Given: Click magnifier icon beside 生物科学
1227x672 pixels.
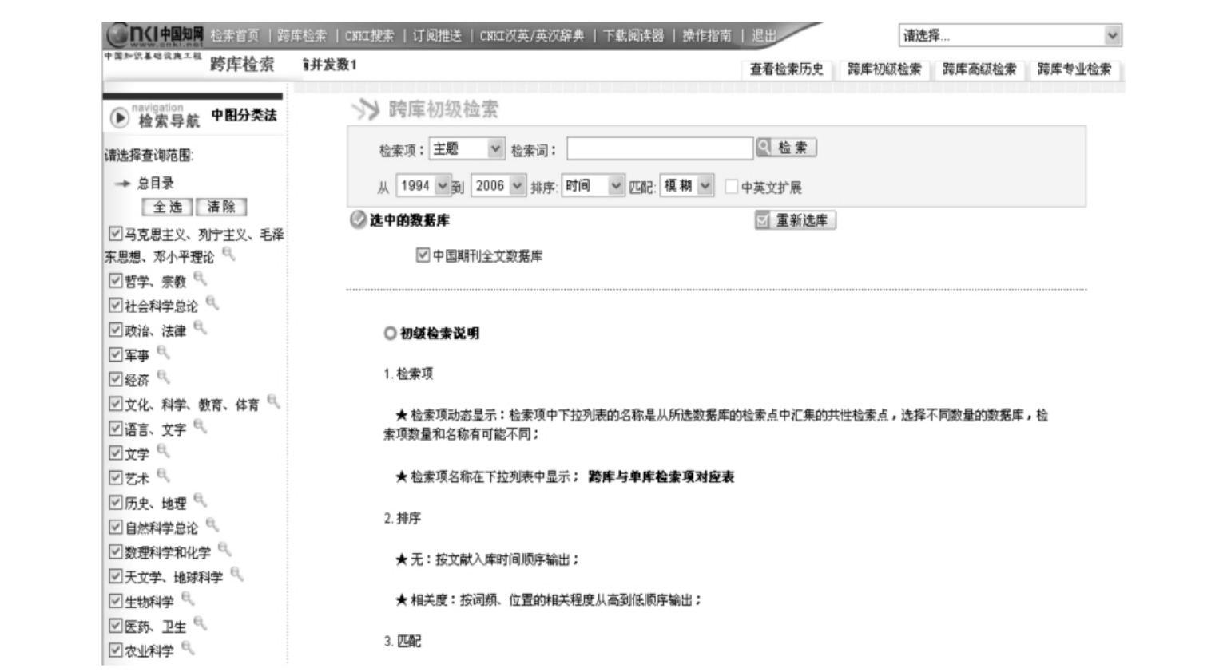Looking at the screenshot, I should [188, 599].
